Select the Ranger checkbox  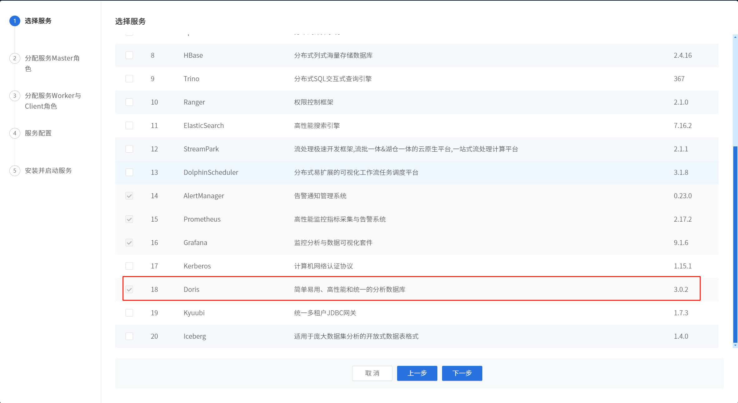coord(129,102)
